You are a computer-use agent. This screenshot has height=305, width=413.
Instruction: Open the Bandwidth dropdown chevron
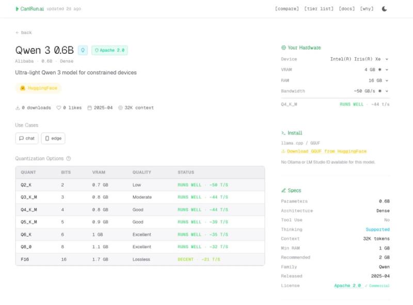[387, 91]
